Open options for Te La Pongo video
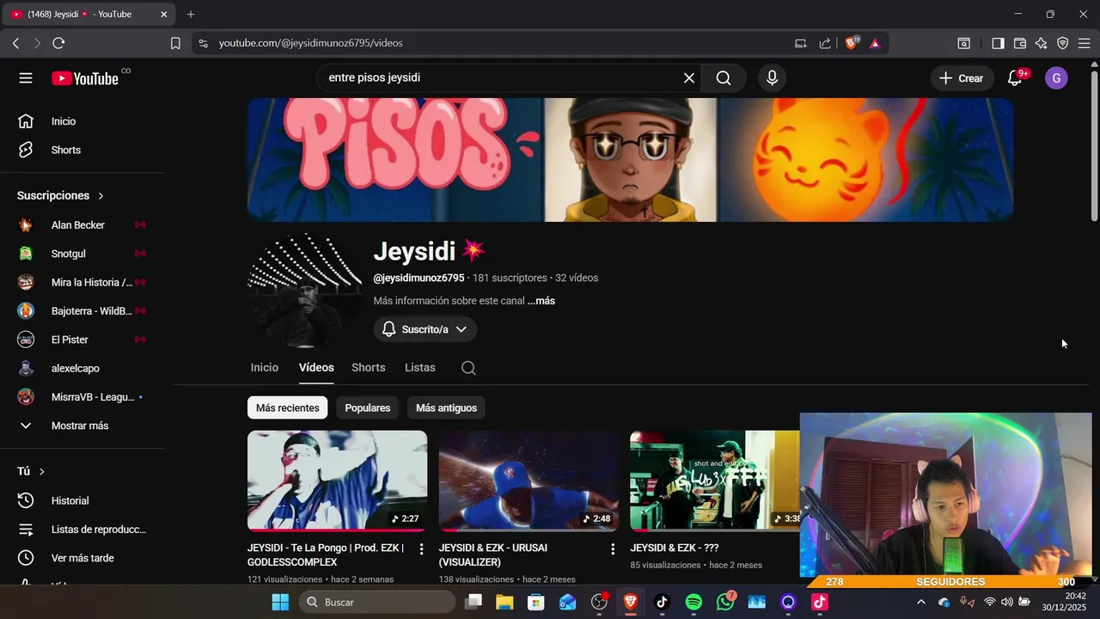The width and height of the screenshot is (1100, 619). tap(421, 549)
